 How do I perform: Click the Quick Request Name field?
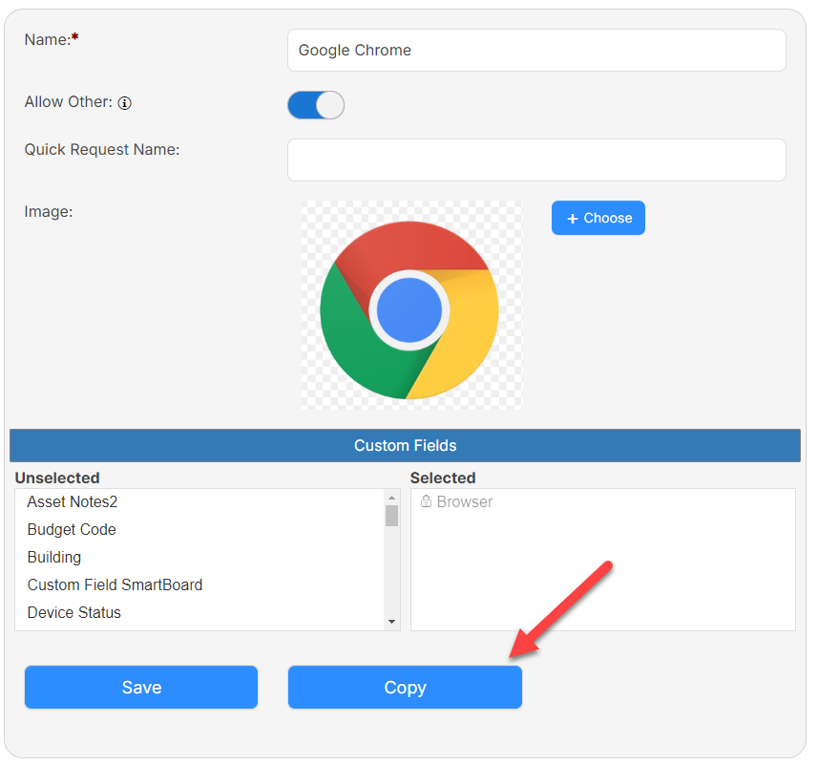tap(536, 160)
